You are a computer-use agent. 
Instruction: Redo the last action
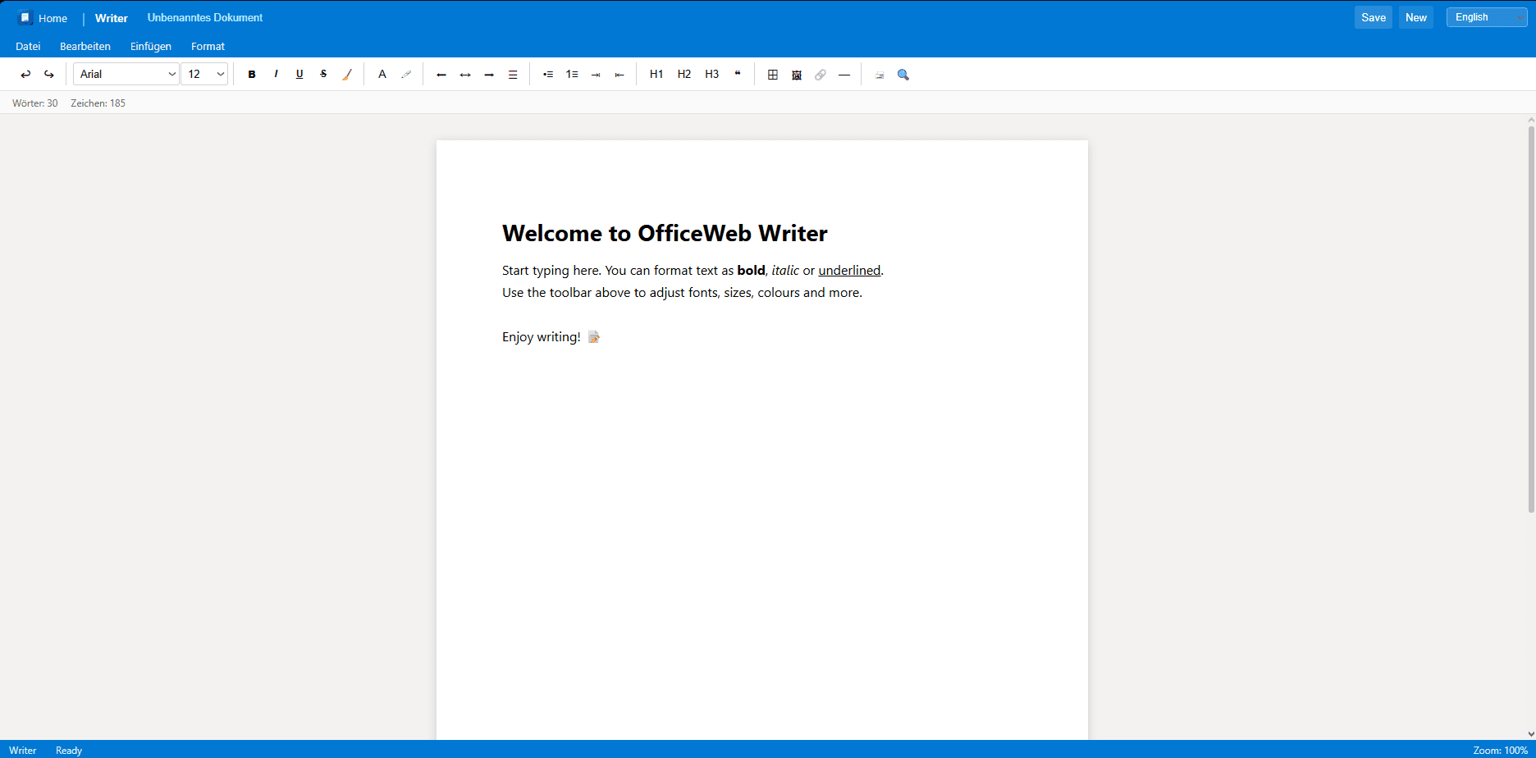click(48, 74)
